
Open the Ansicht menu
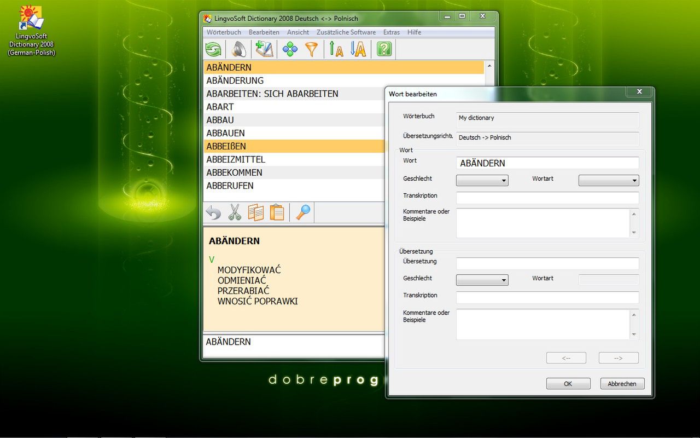(x=298, y=32)
